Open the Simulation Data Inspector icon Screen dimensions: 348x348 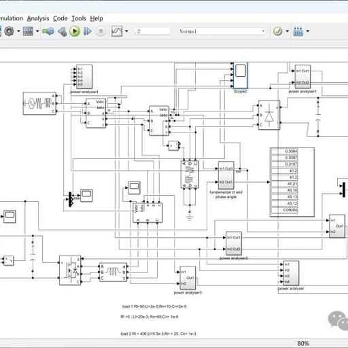click(117, 31)
